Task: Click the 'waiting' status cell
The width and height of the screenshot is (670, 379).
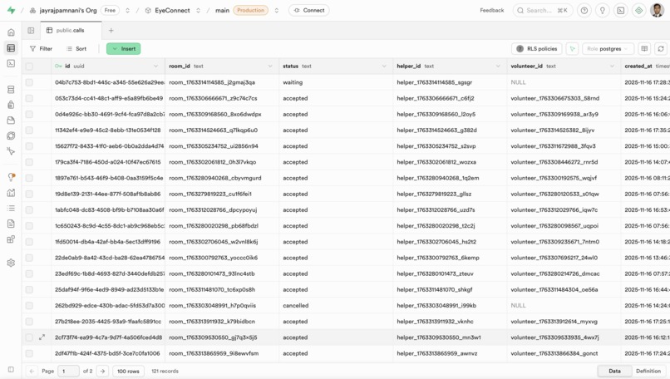Action: pyautogui.click(x=336, y=82)
